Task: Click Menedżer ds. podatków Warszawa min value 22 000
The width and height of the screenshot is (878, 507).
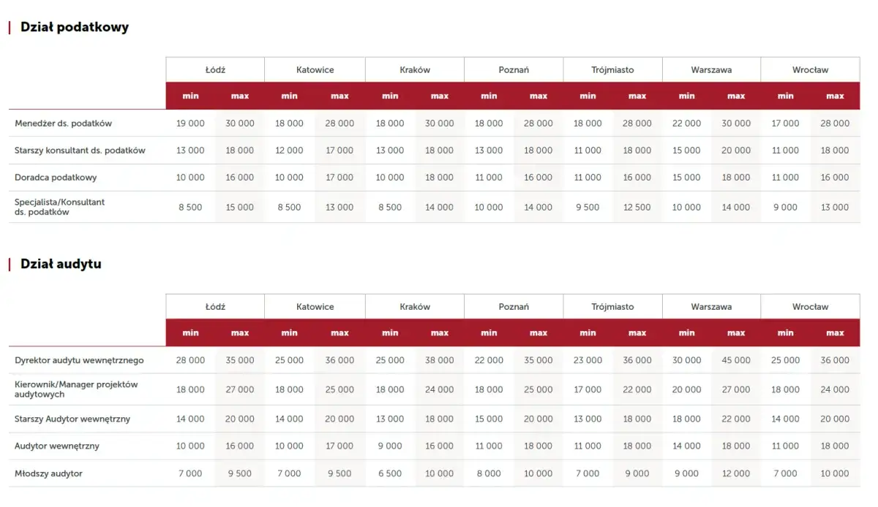Action: tap(686, 123)
